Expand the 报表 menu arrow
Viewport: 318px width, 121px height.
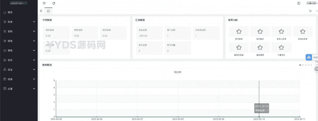pyautogui.click(x=34, y=79)
